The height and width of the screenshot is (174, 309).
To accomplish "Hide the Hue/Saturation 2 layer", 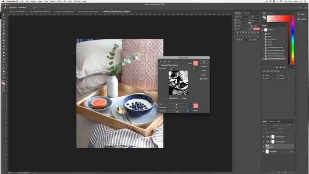I will (x=264, y=142).
